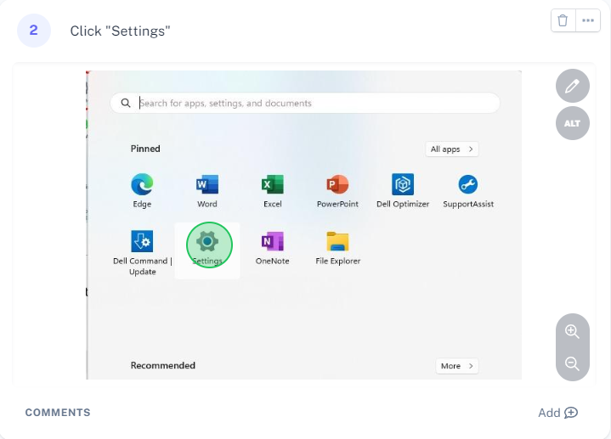
Task: Launch Word from the pinned apps
Action: [x=206, y=190]
